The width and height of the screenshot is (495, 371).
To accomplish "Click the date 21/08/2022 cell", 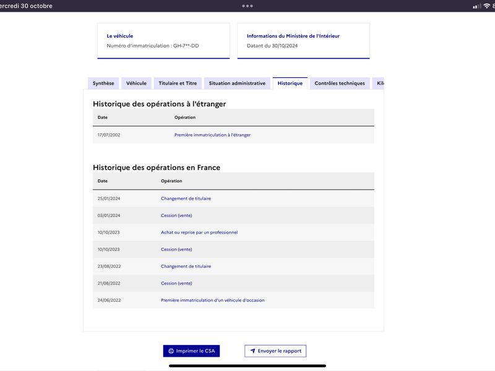I will click(x=109, y=283).
